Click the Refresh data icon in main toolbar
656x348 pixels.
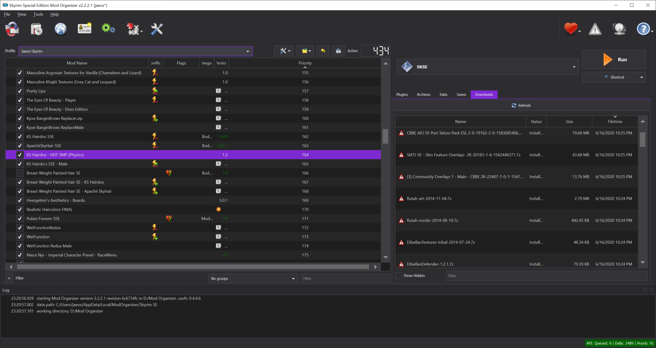coord(12,29)
